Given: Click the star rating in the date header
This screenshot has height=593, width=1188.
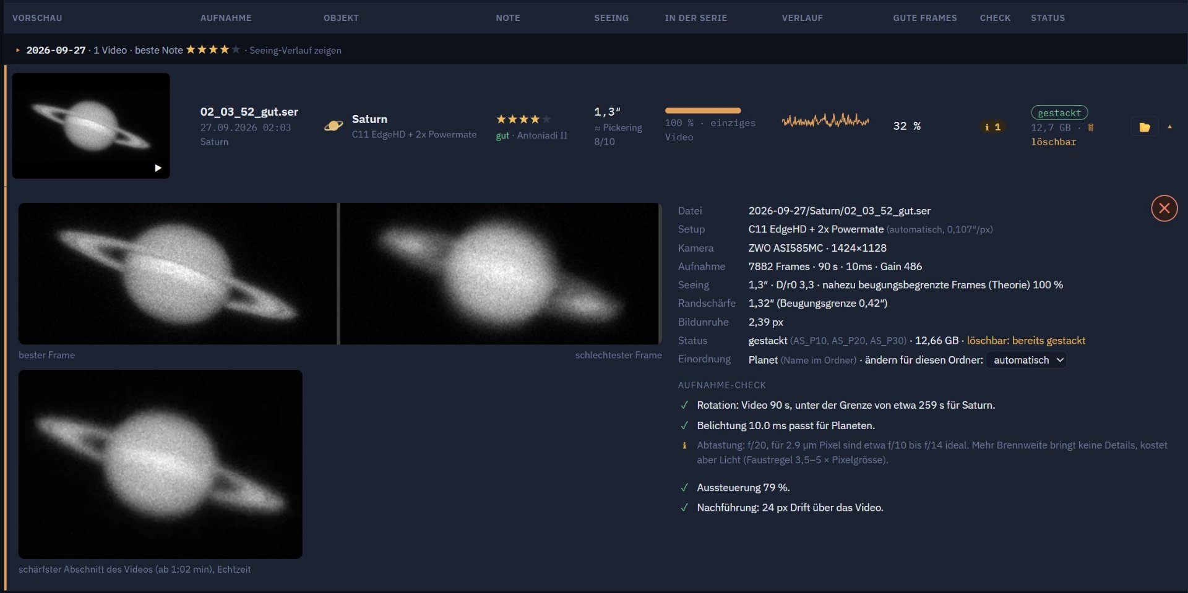Looking at the screenshot, I should (x=213, y=49).
